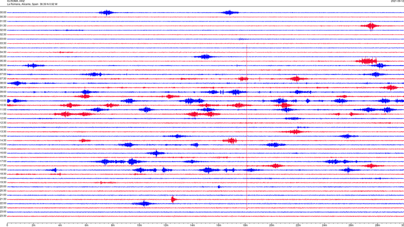The image size is (404, 227).
Task: Click the 12:30 trace time label
Action: [3, 123]
